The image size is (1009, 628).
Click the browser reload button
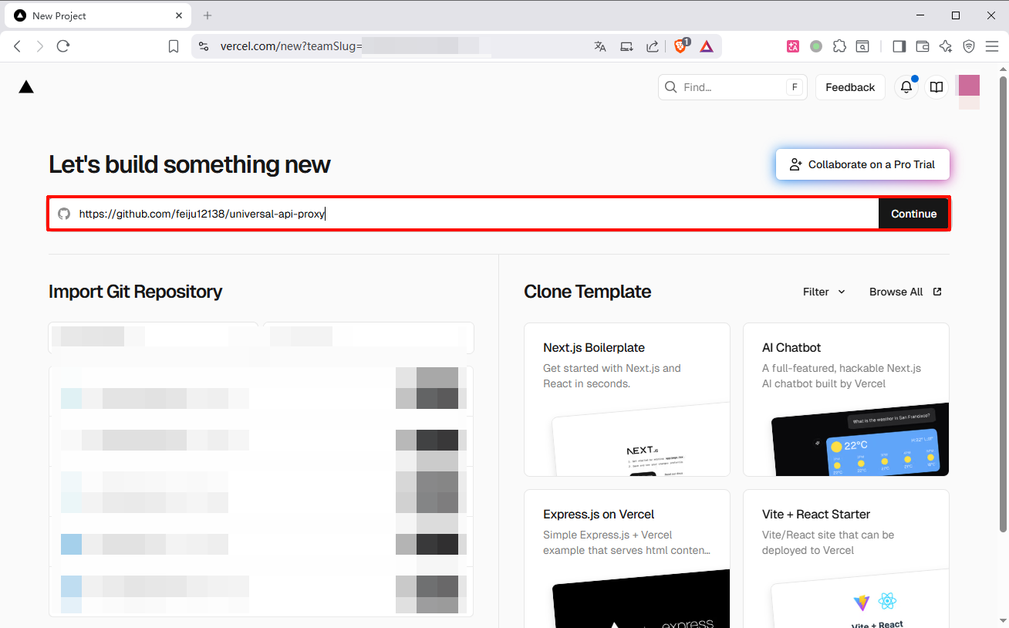(63, 46)
